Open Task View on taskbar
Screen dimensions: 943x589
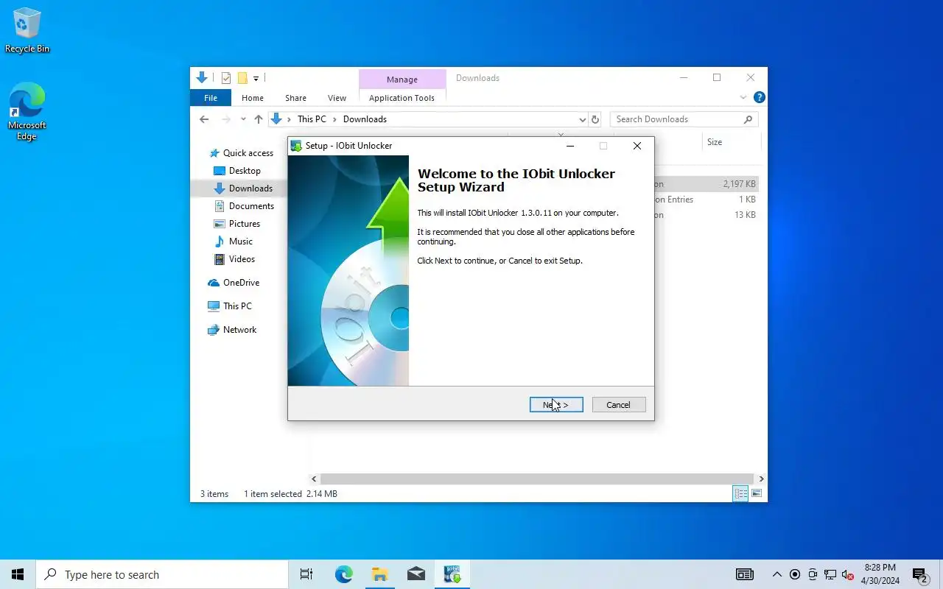[306, 574]
